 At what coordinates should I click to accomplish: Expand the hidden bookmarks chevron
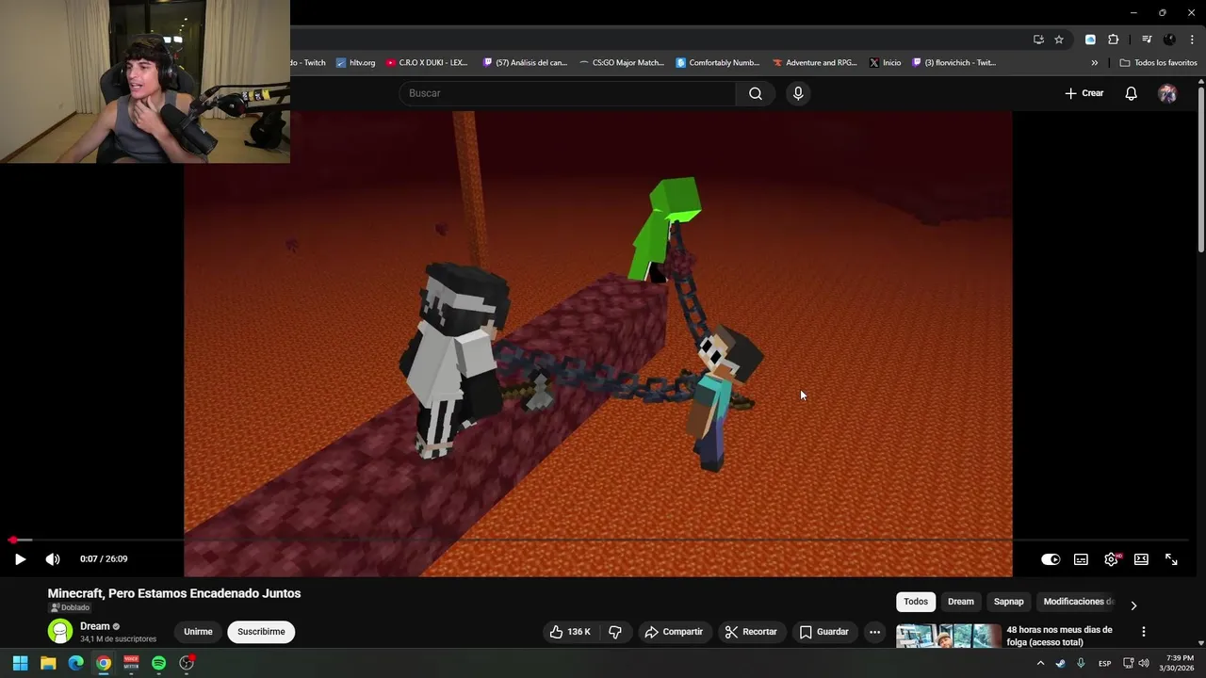click(x=1095, y=63)
